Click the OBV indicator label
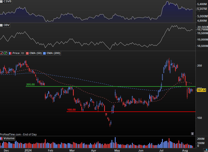208x152 pixels. (6, 25)
